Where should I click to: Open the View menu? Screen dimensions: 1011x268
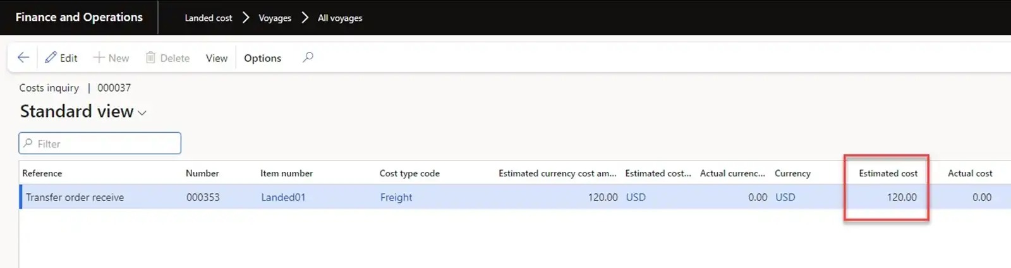[216, 58]
